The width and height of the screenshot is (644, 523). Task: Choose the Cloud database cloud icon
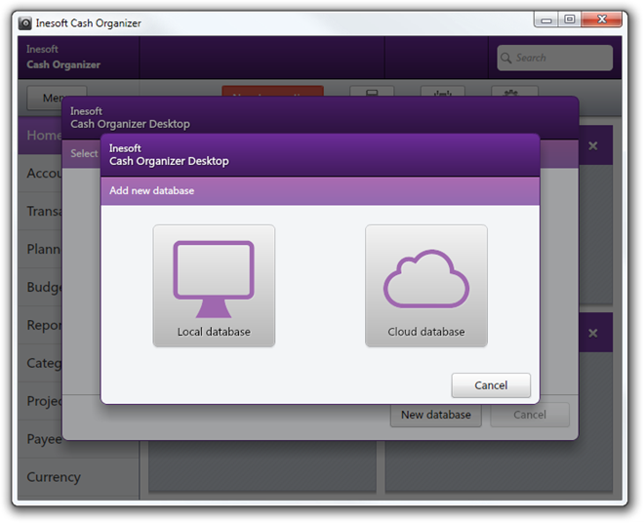pyautogui.click(x=426, y=280)
